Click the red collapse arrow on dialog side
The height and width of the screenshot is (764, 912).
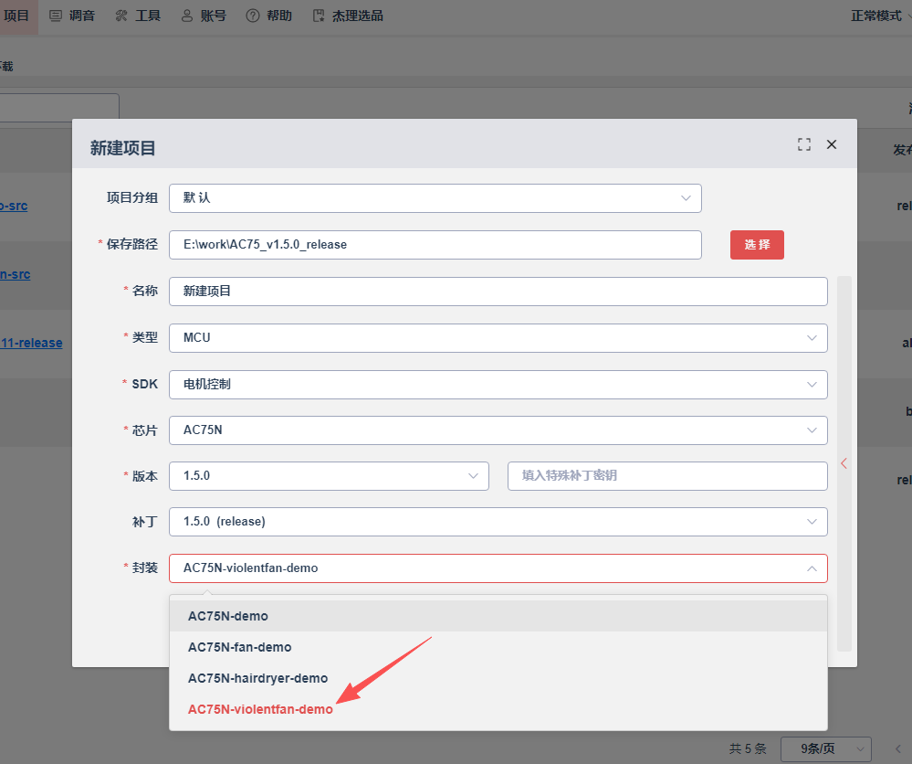click(x=844, y=463)
